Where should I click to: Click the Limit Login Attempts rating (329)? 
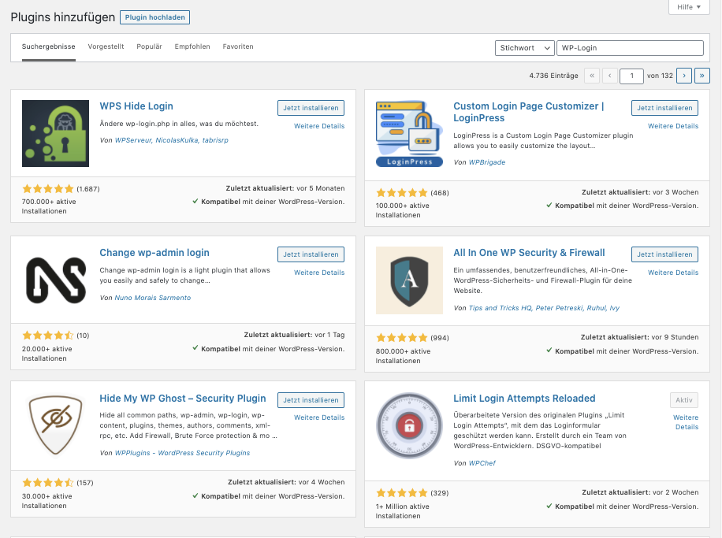tap(401, 493)
